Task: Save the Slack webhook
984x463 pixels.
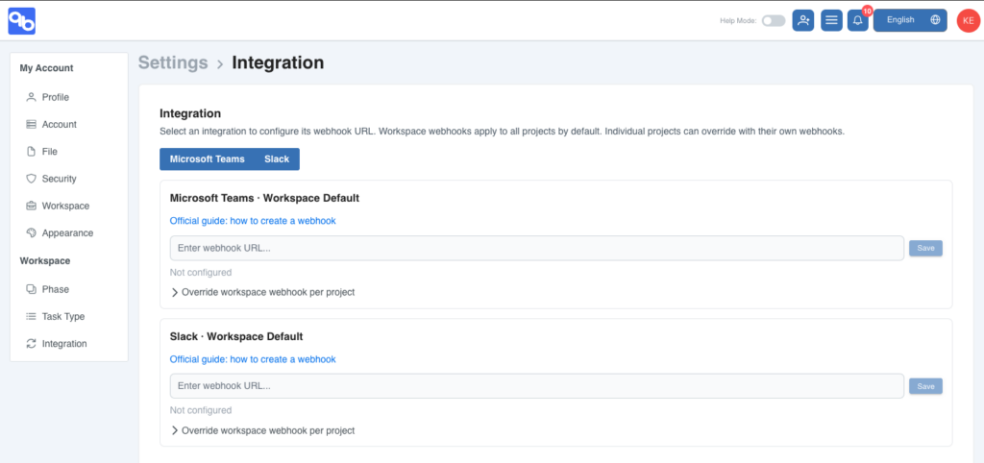Action: (x=925, y=386)
